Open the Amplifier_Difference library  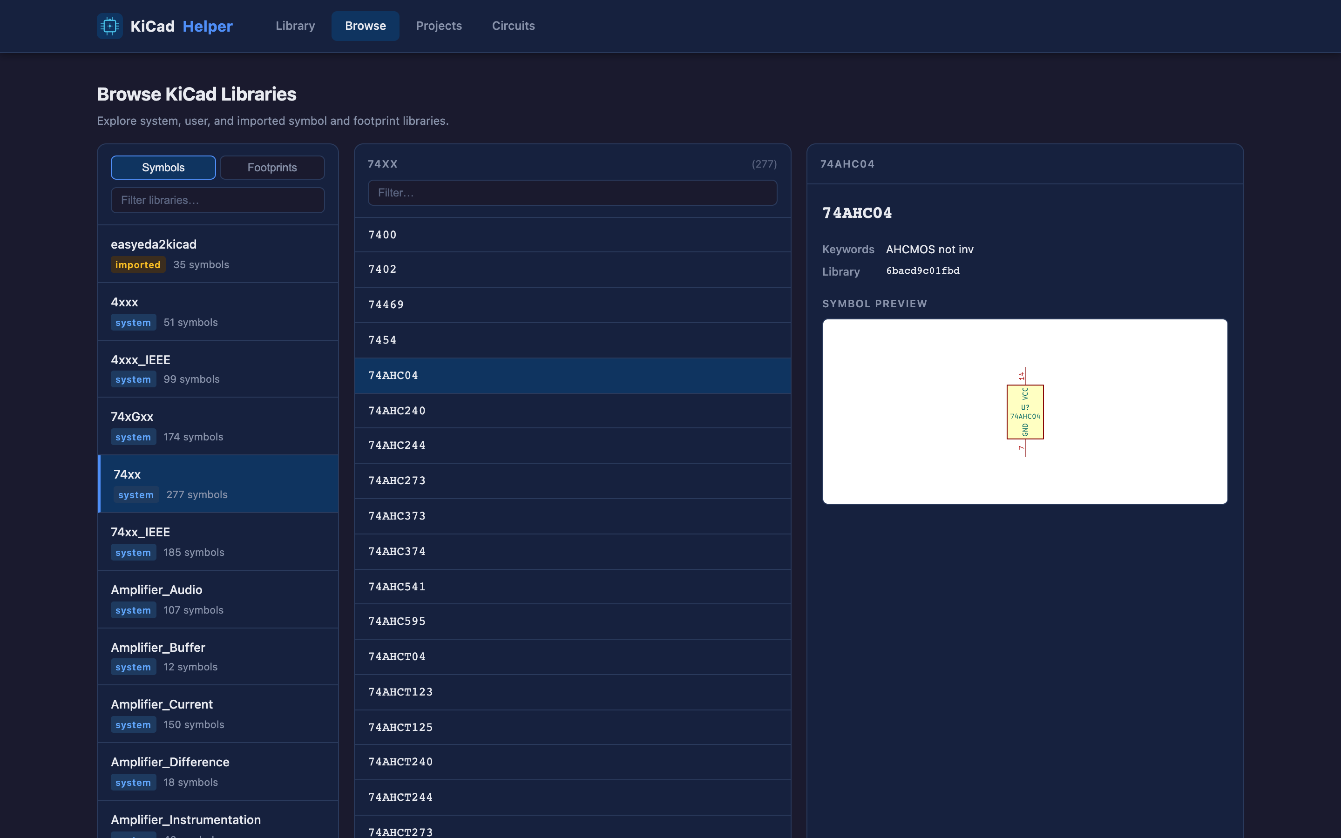point(218,771)
